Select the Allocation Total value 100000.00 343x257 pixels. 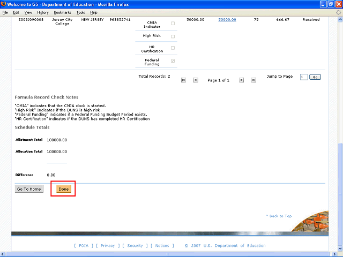[x=57, y=152]
